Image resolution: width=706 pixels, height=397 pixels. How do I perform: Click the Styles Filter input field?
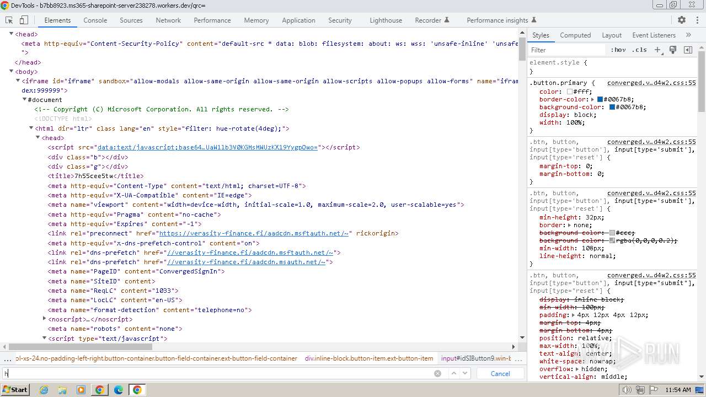tap(567, 50)
